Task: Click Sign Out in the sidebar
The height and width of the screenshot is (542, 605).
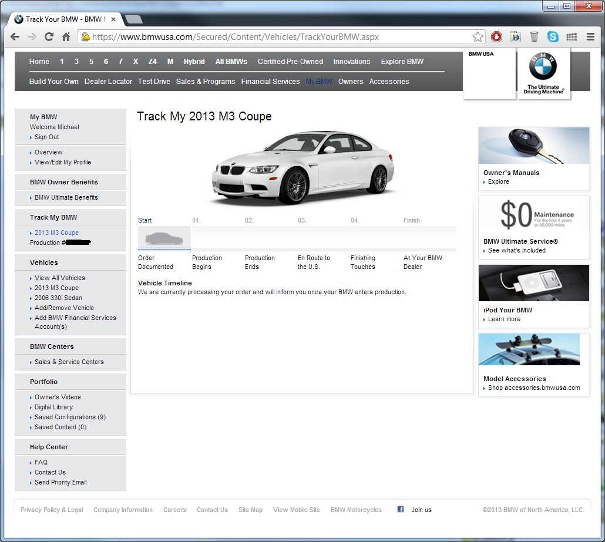Action: click(46, 137)
